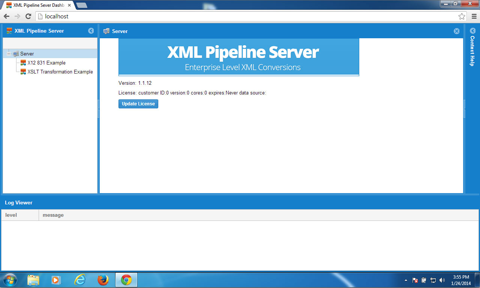
Task: Click the Log Viewer panel title
Action: point(19,202)
